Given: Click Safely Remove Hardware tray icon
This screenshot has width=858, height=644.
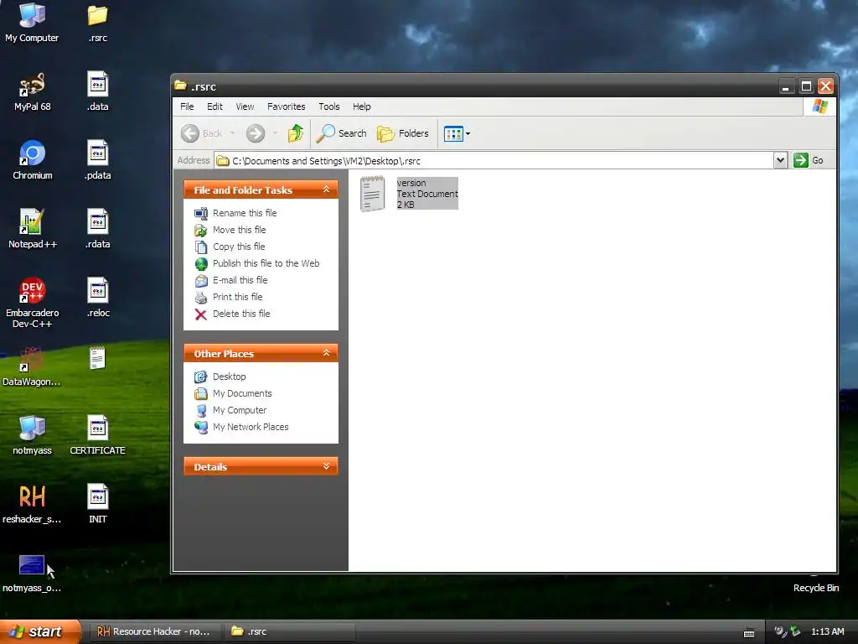Looking at the screenshot, I should click(795, 631).
